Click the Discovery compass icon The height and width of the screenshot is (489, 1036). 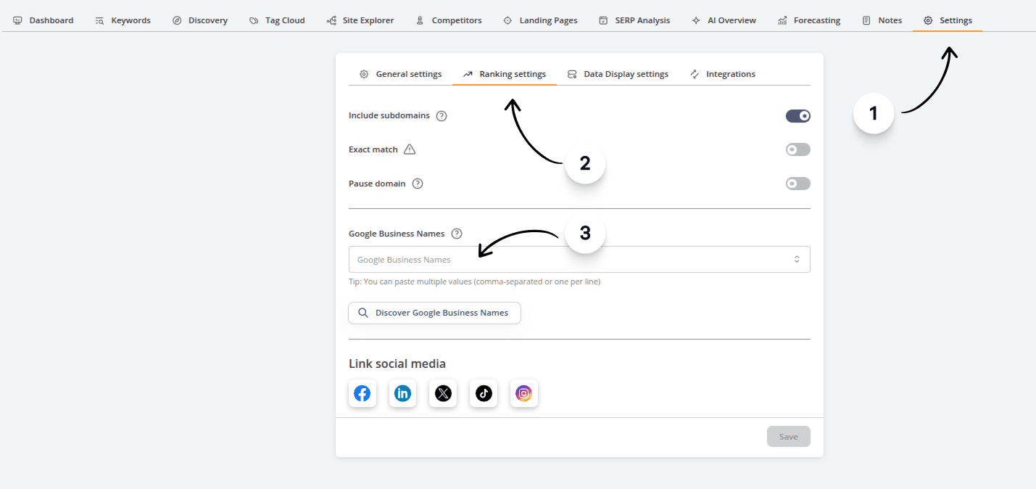177,20
